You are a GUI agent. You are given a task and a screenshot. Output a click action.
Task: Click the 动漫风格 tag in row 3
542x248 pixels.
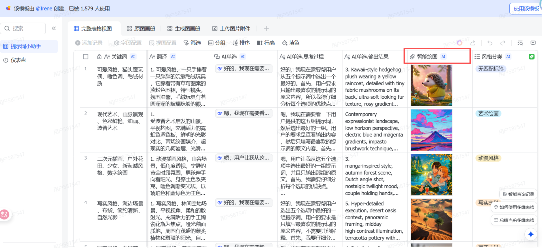coord(488,158)
